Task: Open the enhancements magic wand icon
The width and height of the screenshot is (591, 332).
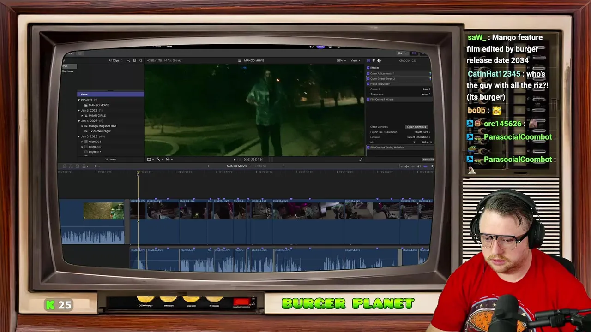Action: tap(158, 159)
